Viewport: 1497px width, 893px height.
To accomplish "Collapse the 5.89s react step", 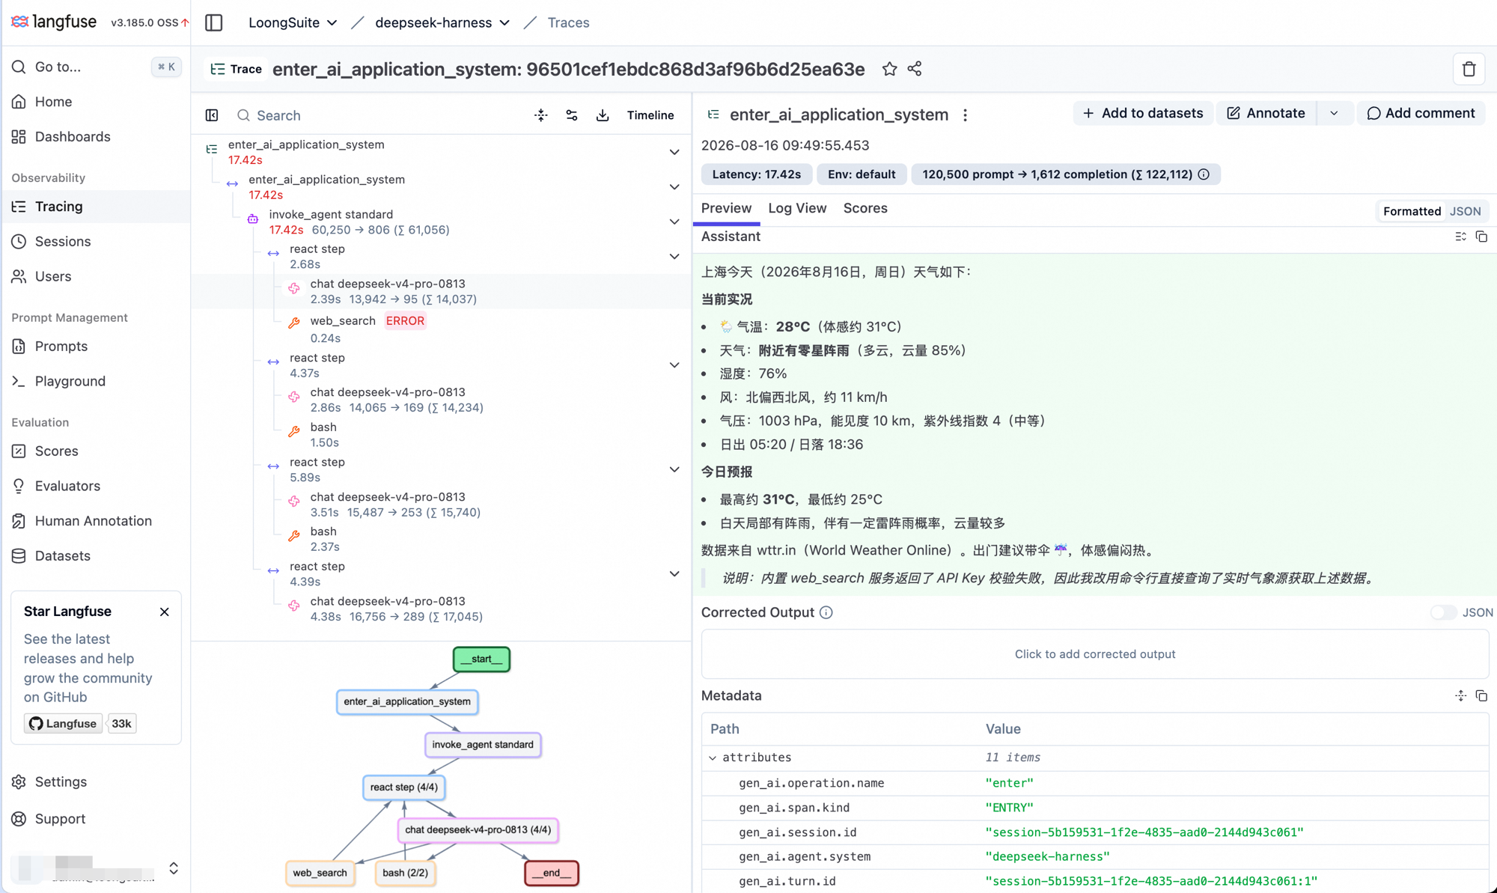I will (674, 469).
